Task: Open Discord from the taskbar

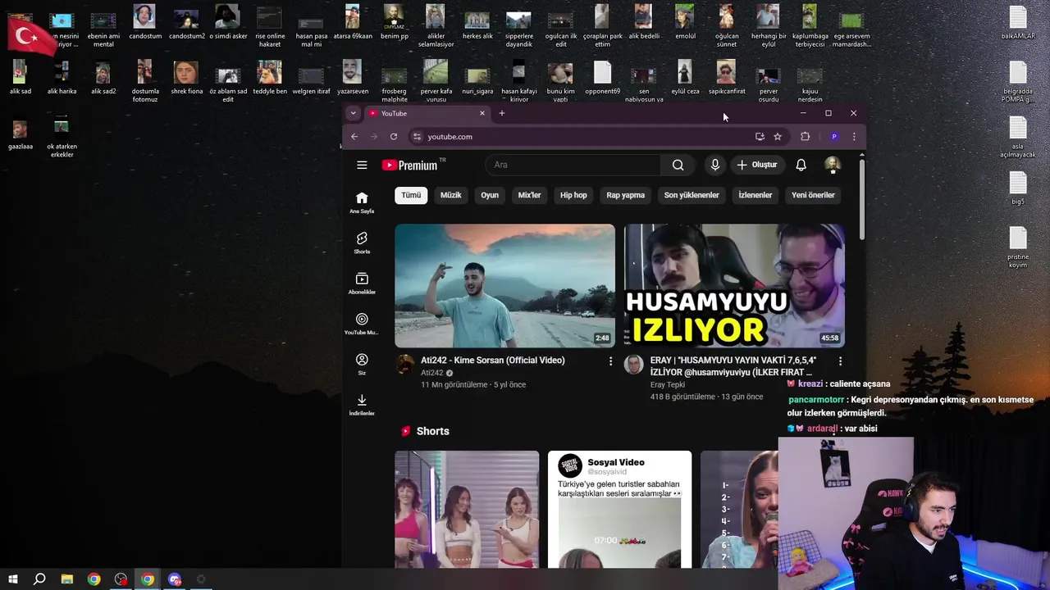Action: coord(174,579)
